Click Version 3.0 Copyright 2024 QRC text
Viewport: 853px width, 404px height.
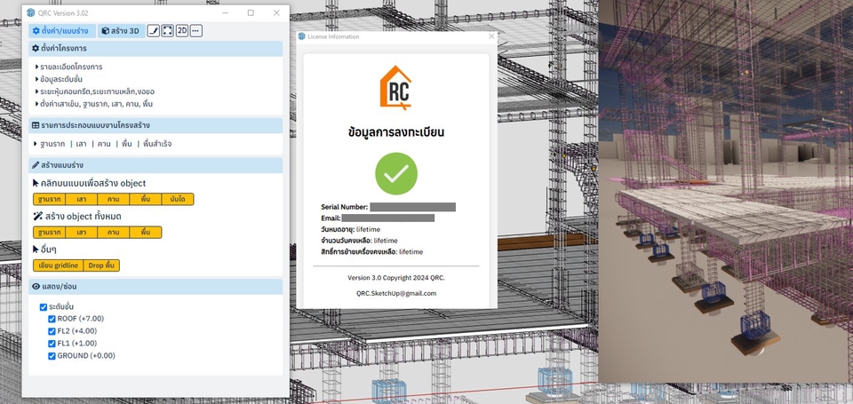click(396, 278)
